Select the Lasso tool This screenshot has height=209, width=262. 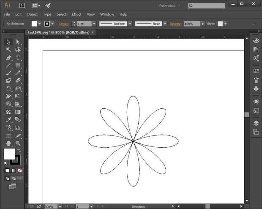tap(18, 49)
